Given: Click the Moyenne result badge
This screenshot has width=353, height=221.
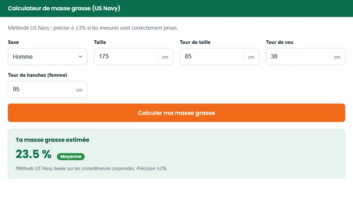Looking at the screenshot, I should coord(71,156).
